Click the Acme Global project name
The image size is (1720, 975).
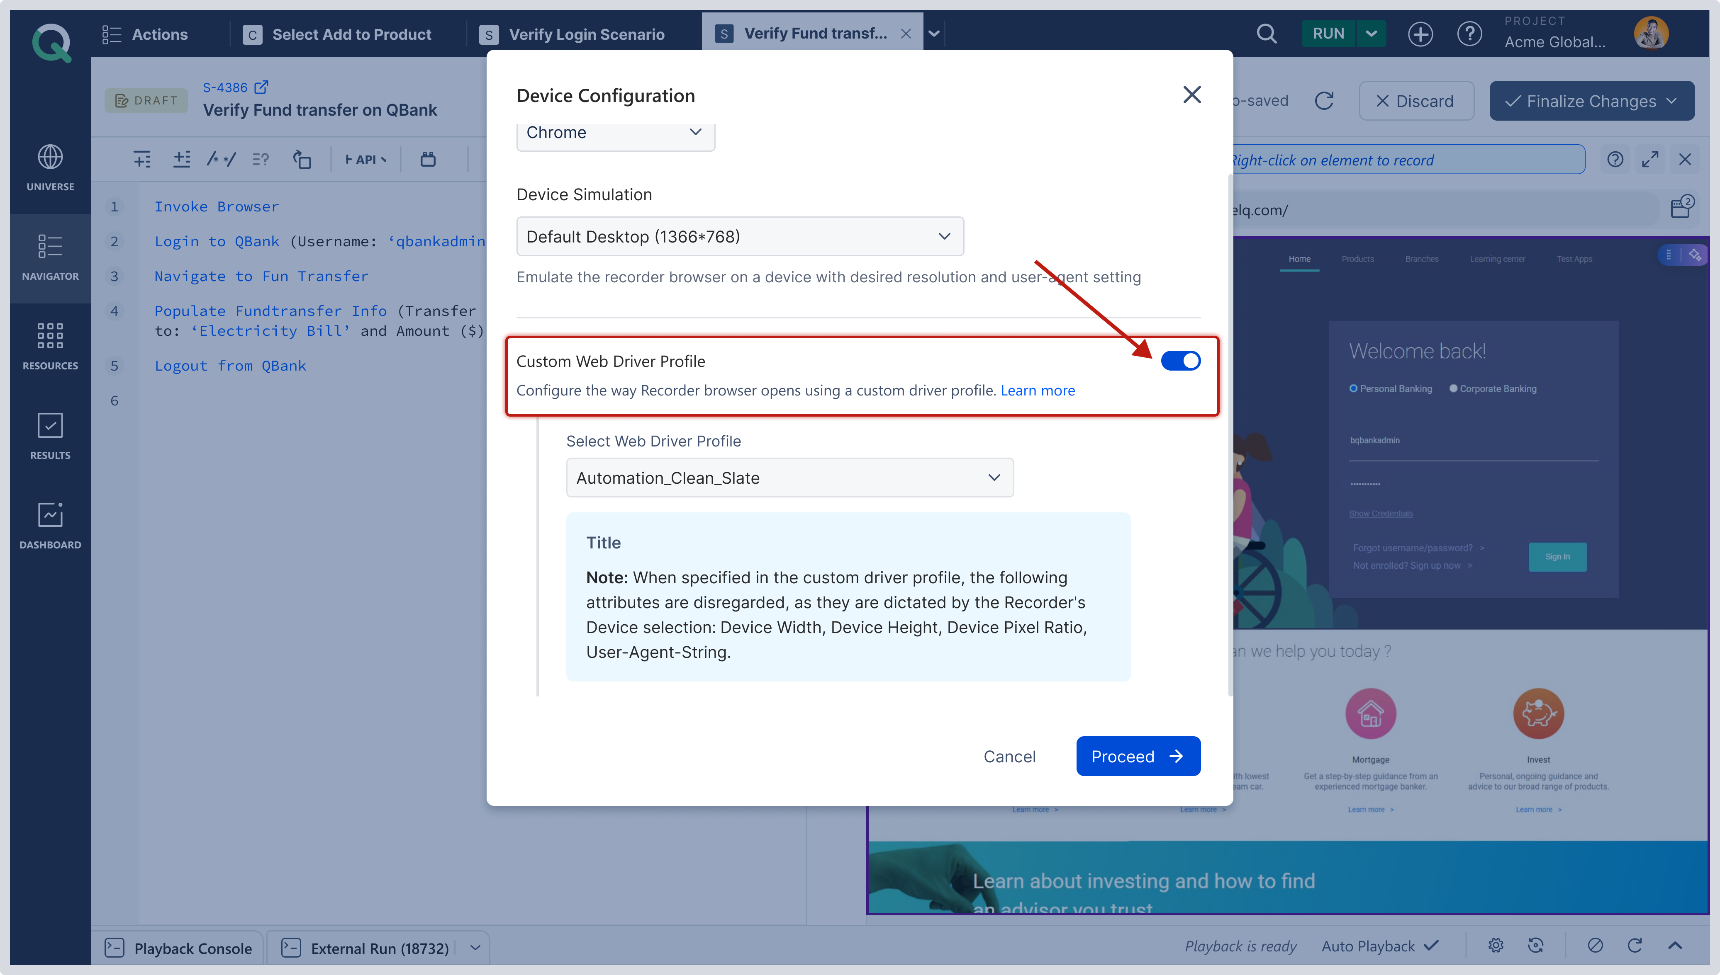[x=1554, y=41]
